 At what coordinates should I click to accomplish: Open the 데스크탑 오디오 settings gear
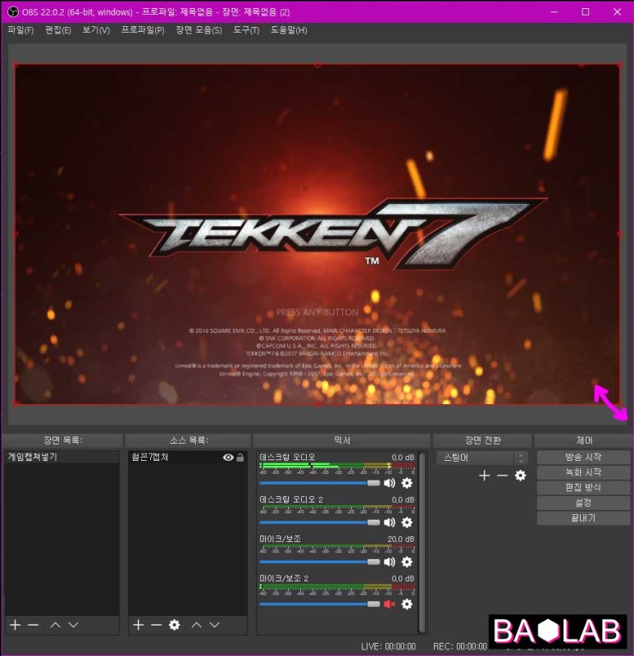[x=407, y=483]
